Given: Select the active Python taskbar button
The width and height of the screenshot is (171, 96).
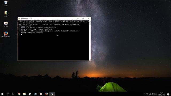Looking at the screenshot, I should [x=52, y=94].
